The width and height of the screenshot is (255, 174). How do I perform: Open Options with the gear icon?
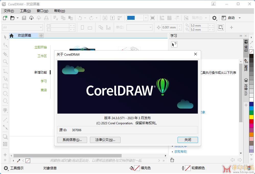point(214,18)
